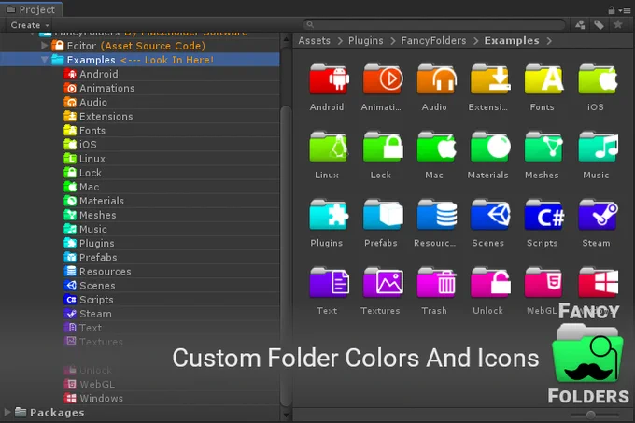Open the Animations folder icon in grid
Image resolution: width=635 pixels, height=423 pixels.
[382, 79]
